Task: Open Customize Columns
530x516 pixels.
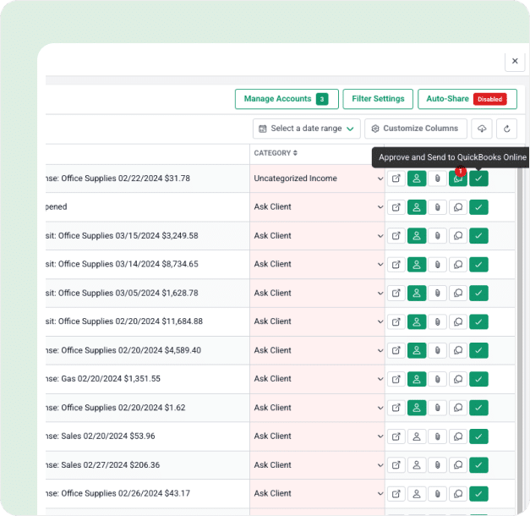Action: [x=416, y=129]
